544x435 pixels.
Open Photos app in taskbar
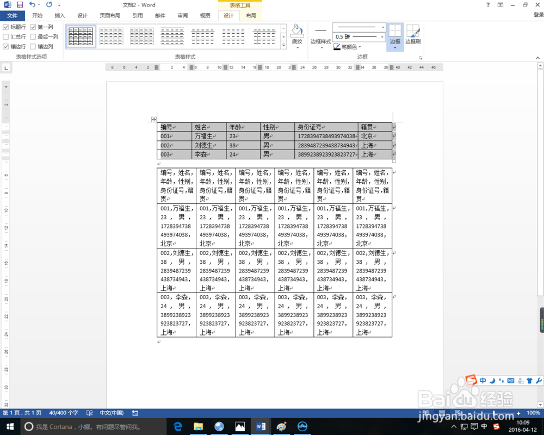point(240,427)
